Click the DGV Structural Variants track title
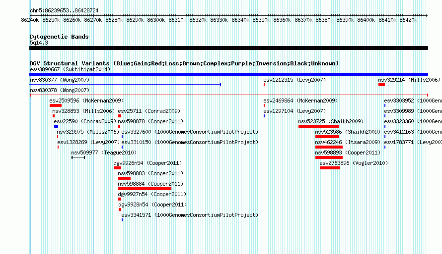 [x=184, y=63]
